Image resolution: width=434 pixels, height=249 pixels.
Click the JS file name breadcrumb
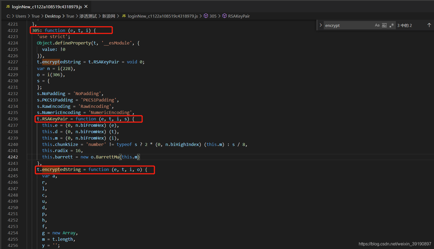[x=163, y=16]
